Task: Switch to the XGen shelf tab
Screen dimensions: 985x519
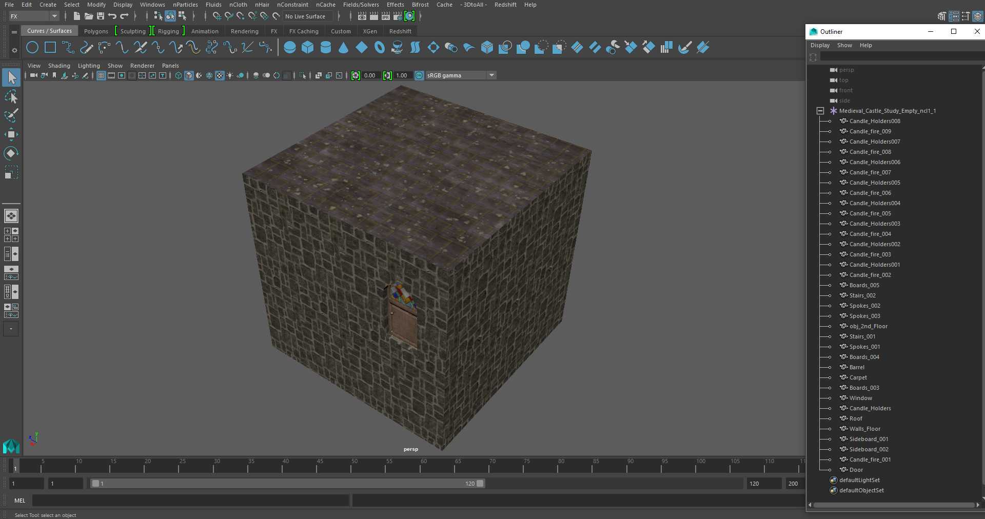Action: point(370,31)
